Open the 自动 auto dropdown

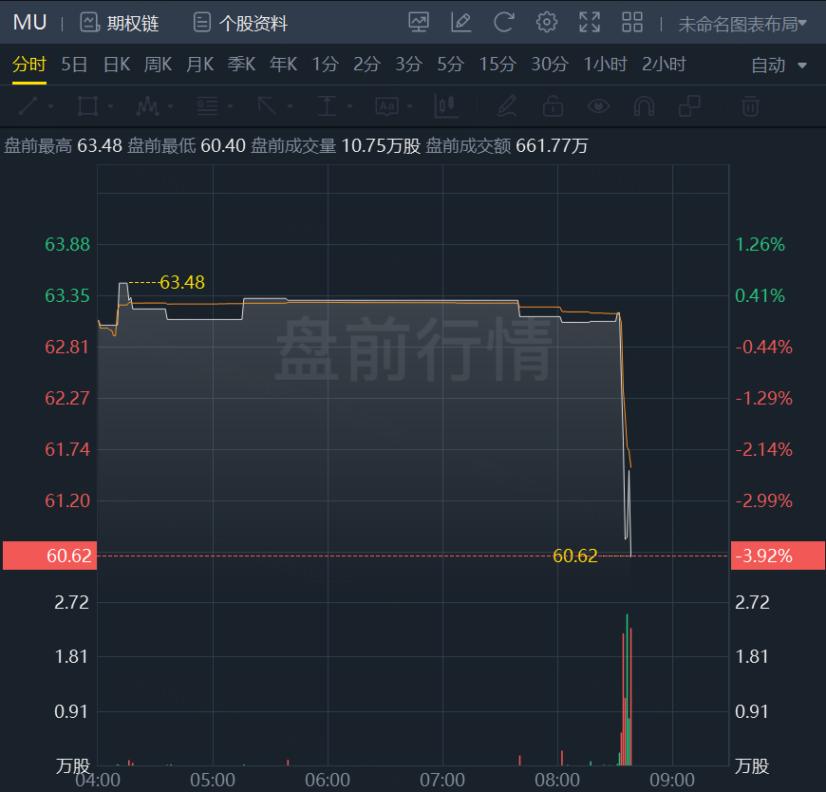point(779,66)
